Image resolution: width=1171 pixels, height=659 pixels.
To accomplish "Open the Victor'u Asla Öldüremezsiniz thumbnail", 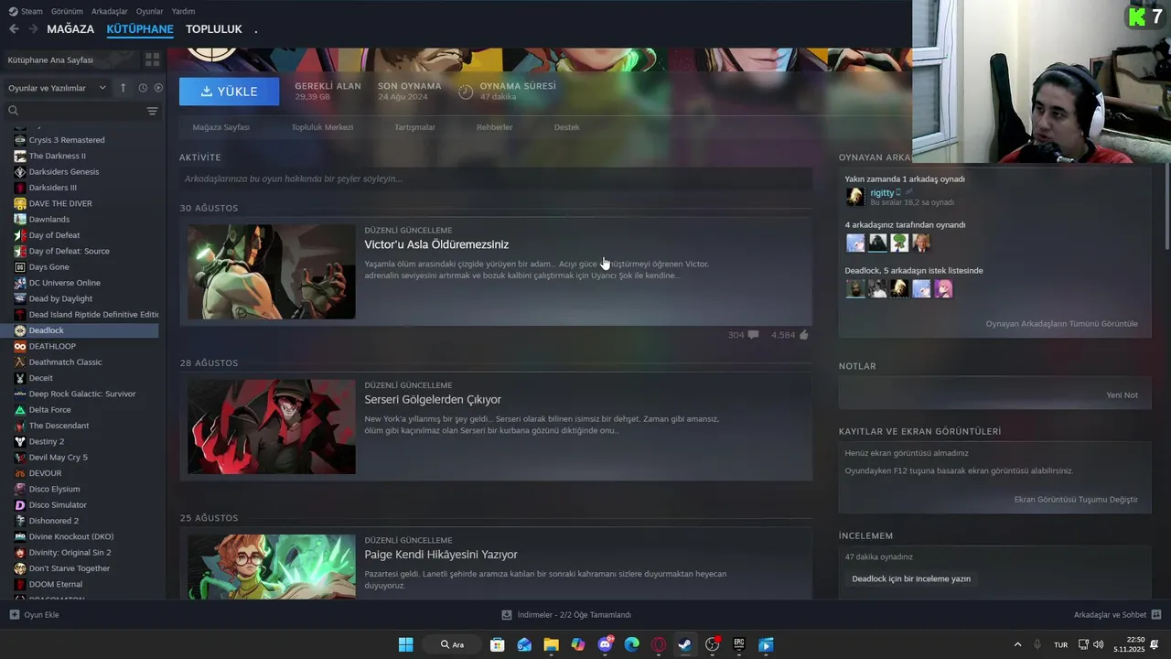I will (272, 272).
